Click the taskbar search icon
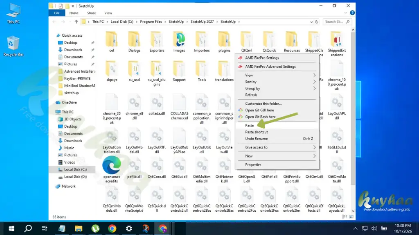Viewport: 419px width, 235px height. (x=28, y=228)
